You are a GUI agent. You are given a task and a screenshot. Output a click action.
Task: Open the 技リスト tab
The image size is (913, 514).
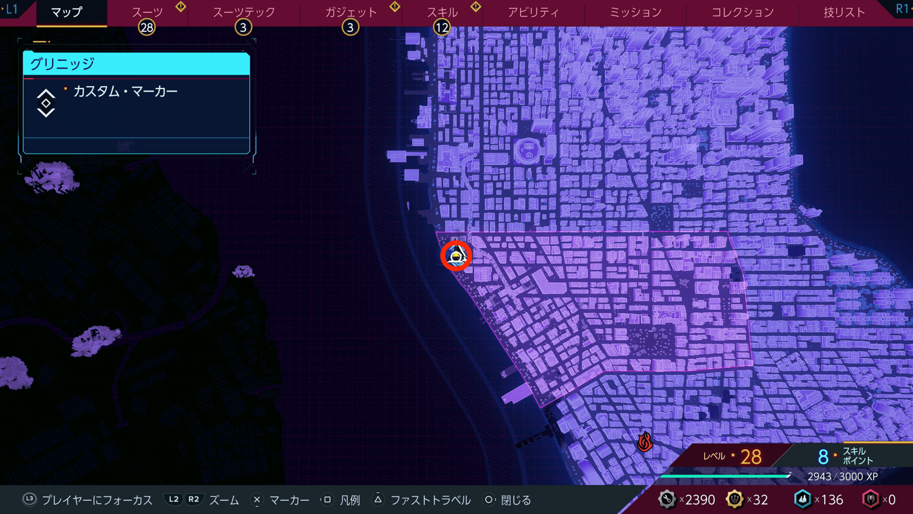[844, 13]
